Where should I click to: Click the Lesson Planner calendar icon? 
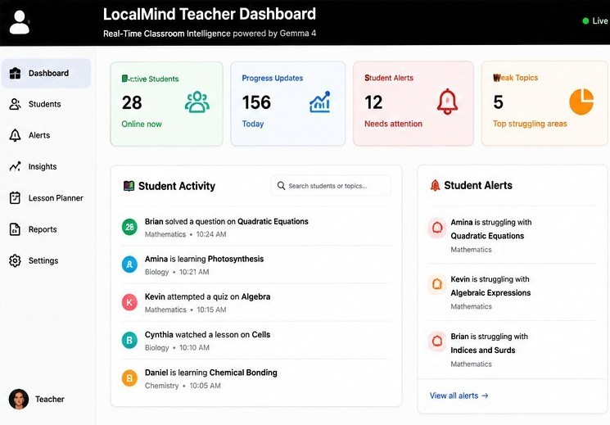(15, 198)
